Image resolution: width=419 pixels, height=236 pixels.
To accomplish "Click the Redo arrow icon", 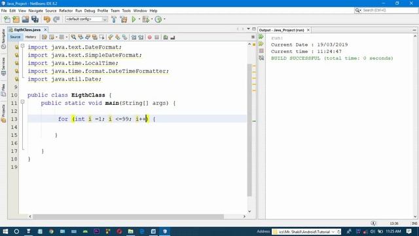I will (56, 19).
